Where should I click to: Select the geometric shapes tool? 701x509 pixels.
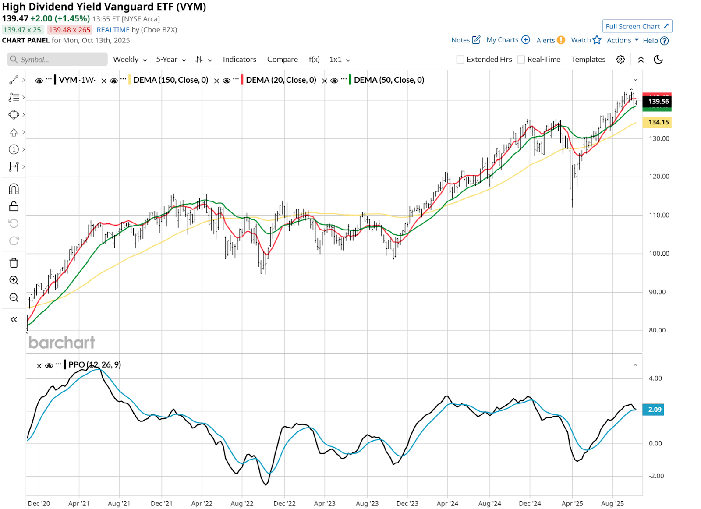[x=14, y=115]
